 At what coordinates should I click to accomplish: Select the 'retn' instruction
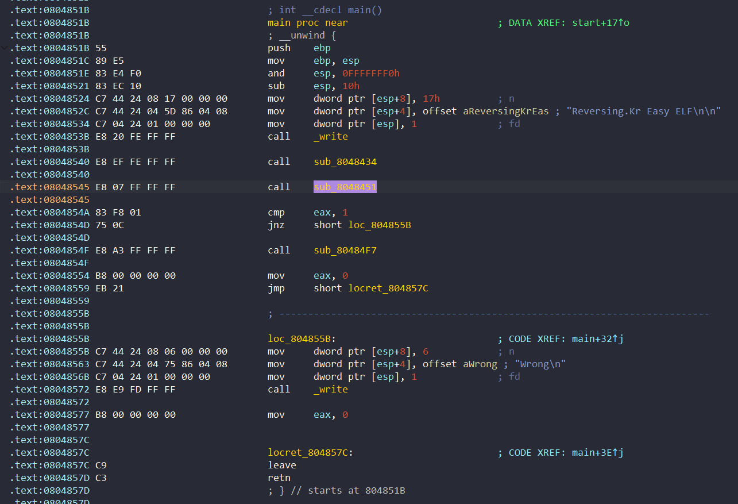point(279,478)
